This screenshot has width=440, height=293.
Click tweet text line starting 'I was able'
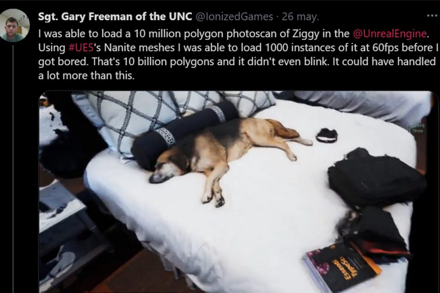(x=233, y=33)
